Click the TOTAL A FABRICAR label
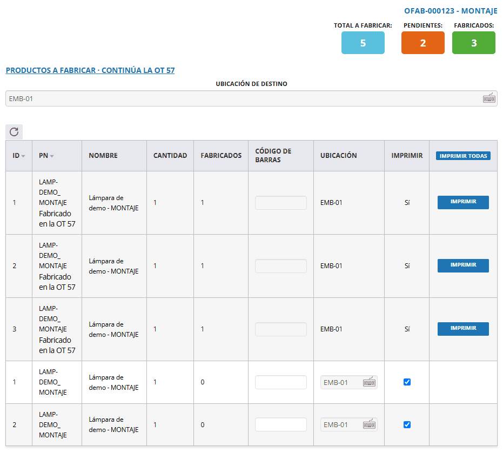503x452 pixels. point(363,25)
